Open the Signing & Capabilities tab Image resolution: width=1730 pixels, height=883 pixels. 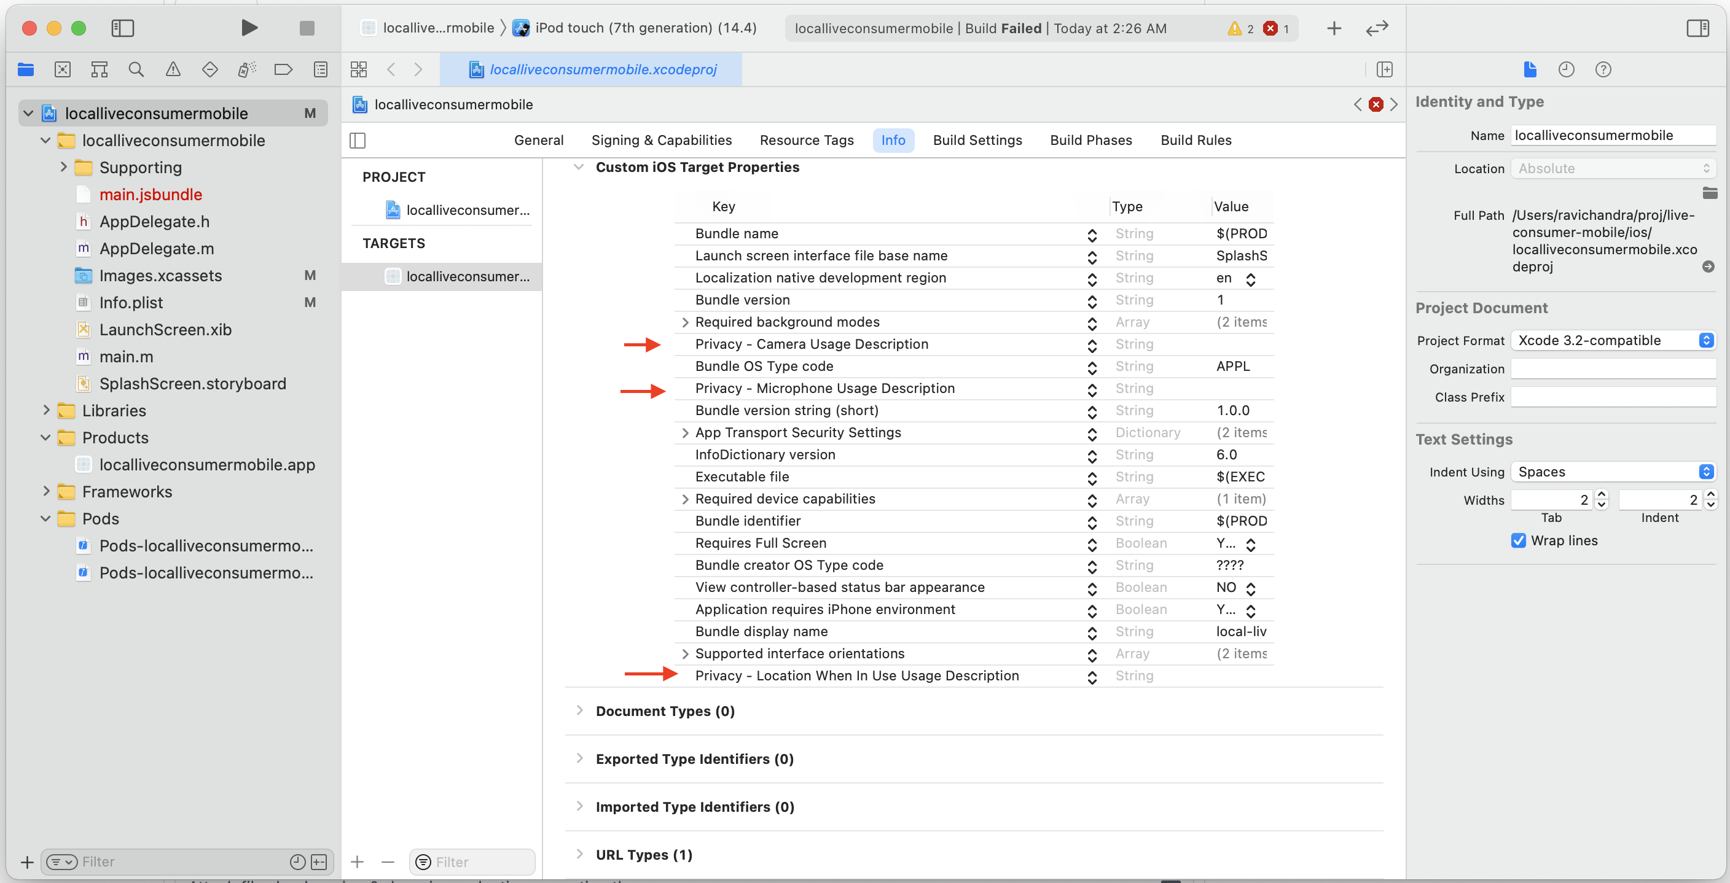click(x=662, y=139)
